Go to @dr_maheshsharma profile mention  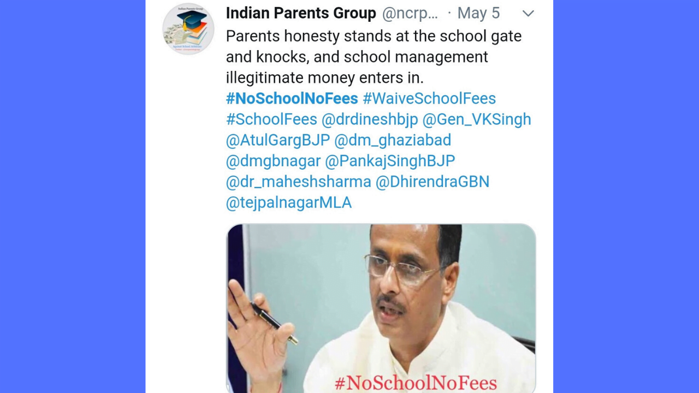coord(298,182)
